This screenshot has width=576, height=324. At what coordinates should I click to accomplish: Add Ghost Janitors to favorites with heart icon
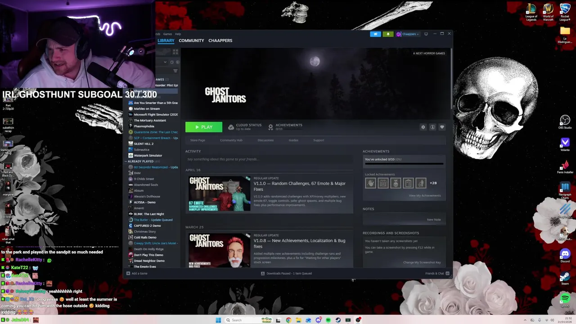pyautogui.click(x=442, y=127)
